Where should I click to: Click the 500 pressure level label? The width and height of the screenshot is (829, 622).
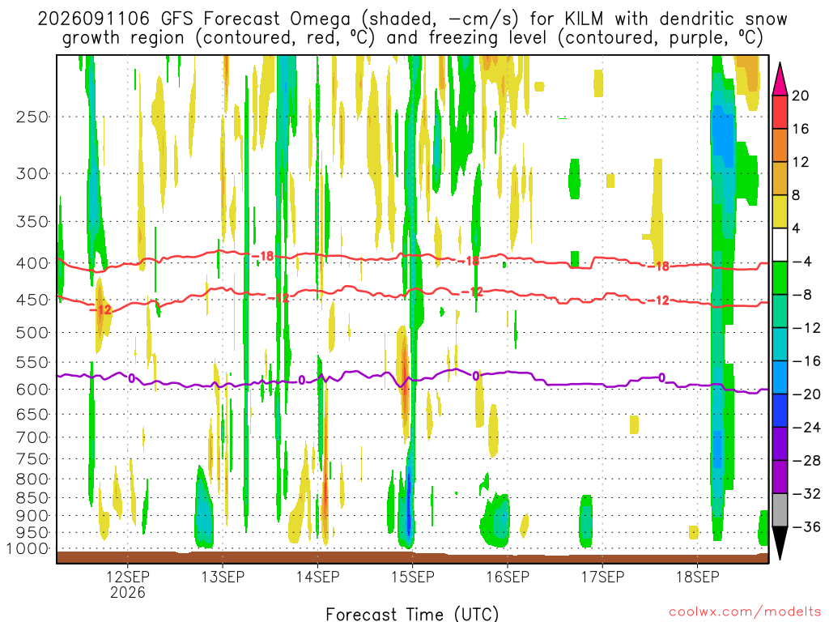tap(32, 333)
